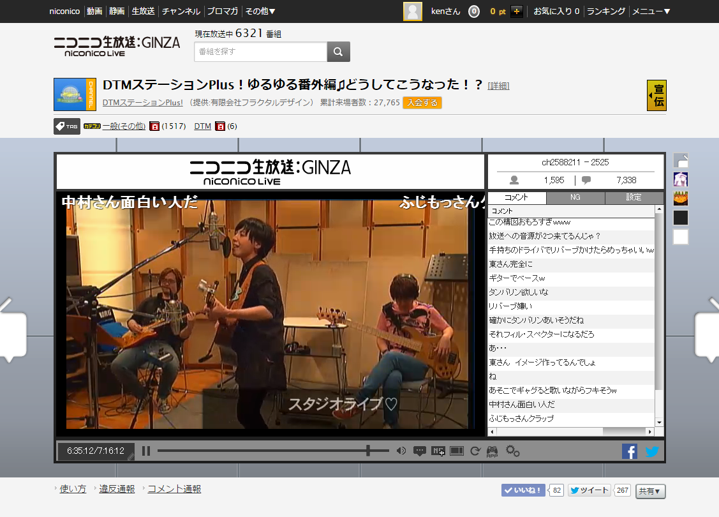The width and height of the screenshot is (719, 517).
Task: Select the page-curl background skin icon
Action: point(681,161)
